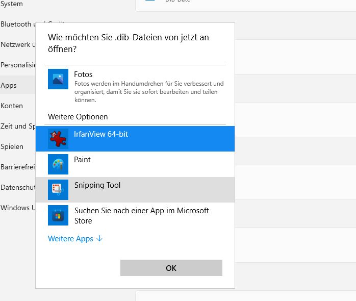Open Zeit und Sprache in sidebar
The image size is (356, 301).
tap(18, 126)
